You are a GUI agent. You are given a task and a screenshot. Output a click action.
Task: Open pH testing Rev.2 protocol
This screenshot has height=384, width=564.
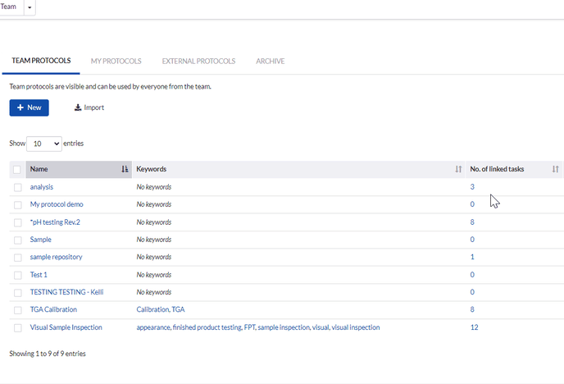(x=55, y=222)
